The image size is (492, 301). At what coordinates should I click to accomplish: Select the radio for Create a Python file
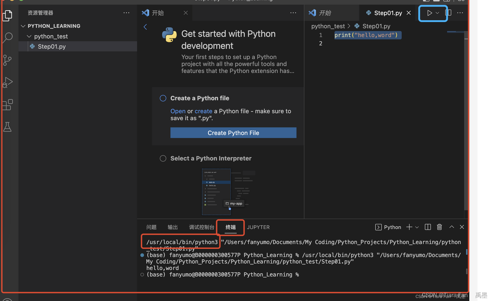pos(163,98)
